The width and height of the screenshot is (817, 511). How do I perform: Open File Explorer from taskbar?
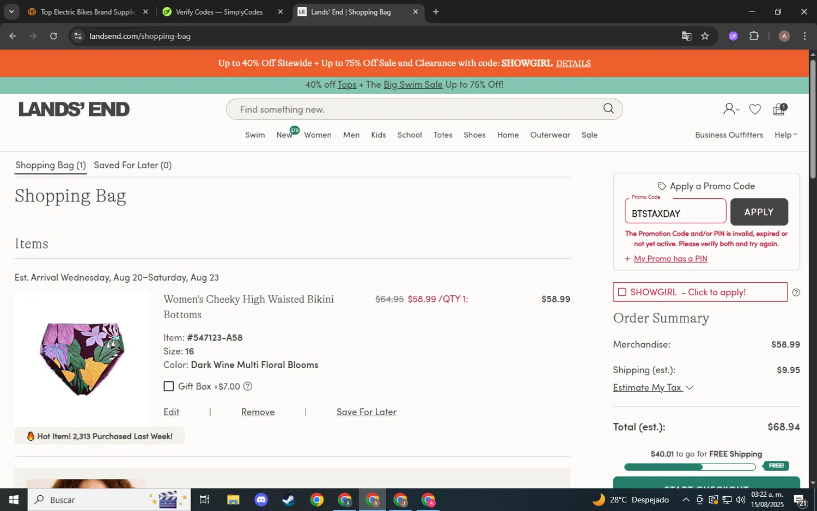pos(233,500)
